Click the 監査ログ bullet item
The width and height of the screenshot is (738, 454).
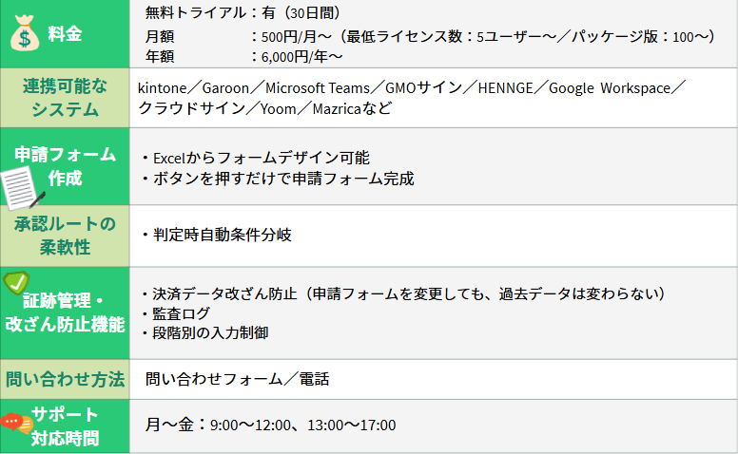click(x=176, y=313)
